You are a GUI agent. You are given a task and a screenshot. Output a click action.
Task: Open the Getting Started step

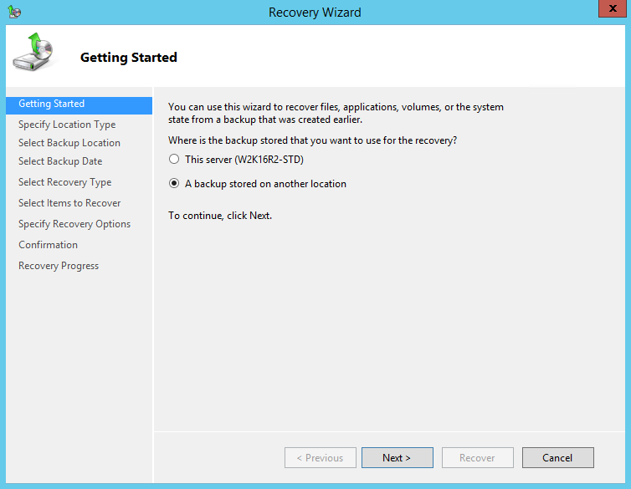52,104
